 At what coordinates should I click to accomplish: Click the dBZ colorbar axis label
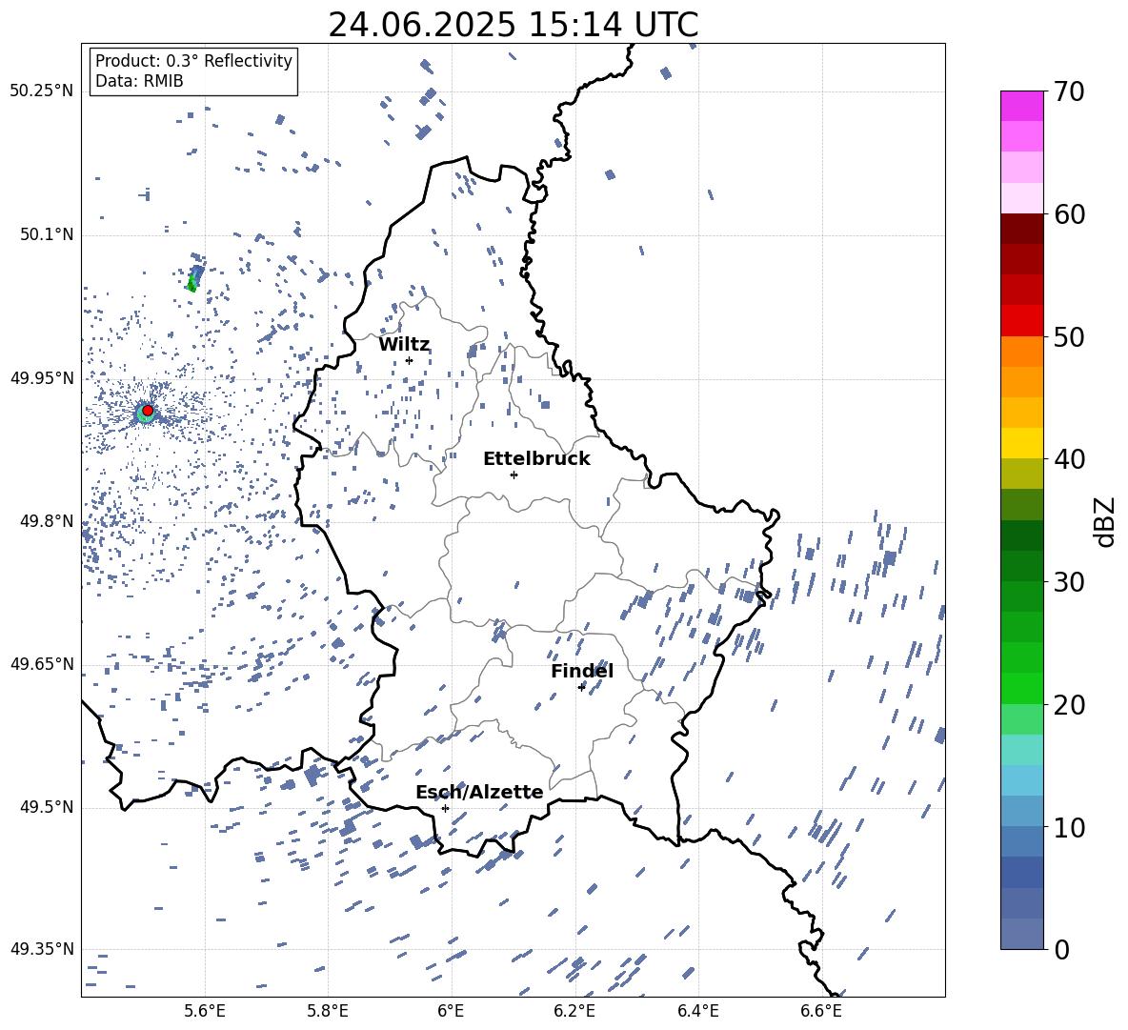click(x=1106, y=521)
